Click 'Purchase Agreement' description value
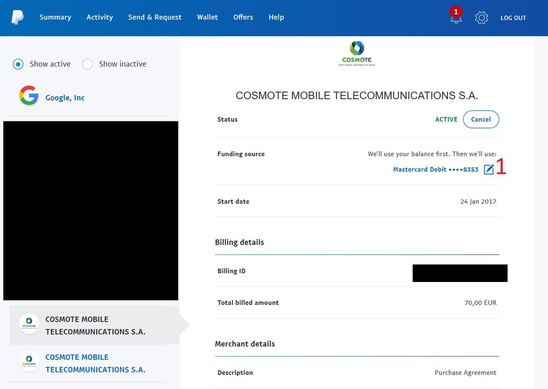 coord(465,373)
